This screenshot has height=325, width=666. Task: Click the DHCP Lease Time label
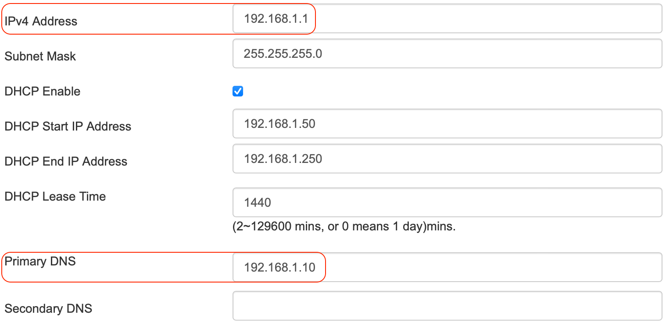(55, 196)
